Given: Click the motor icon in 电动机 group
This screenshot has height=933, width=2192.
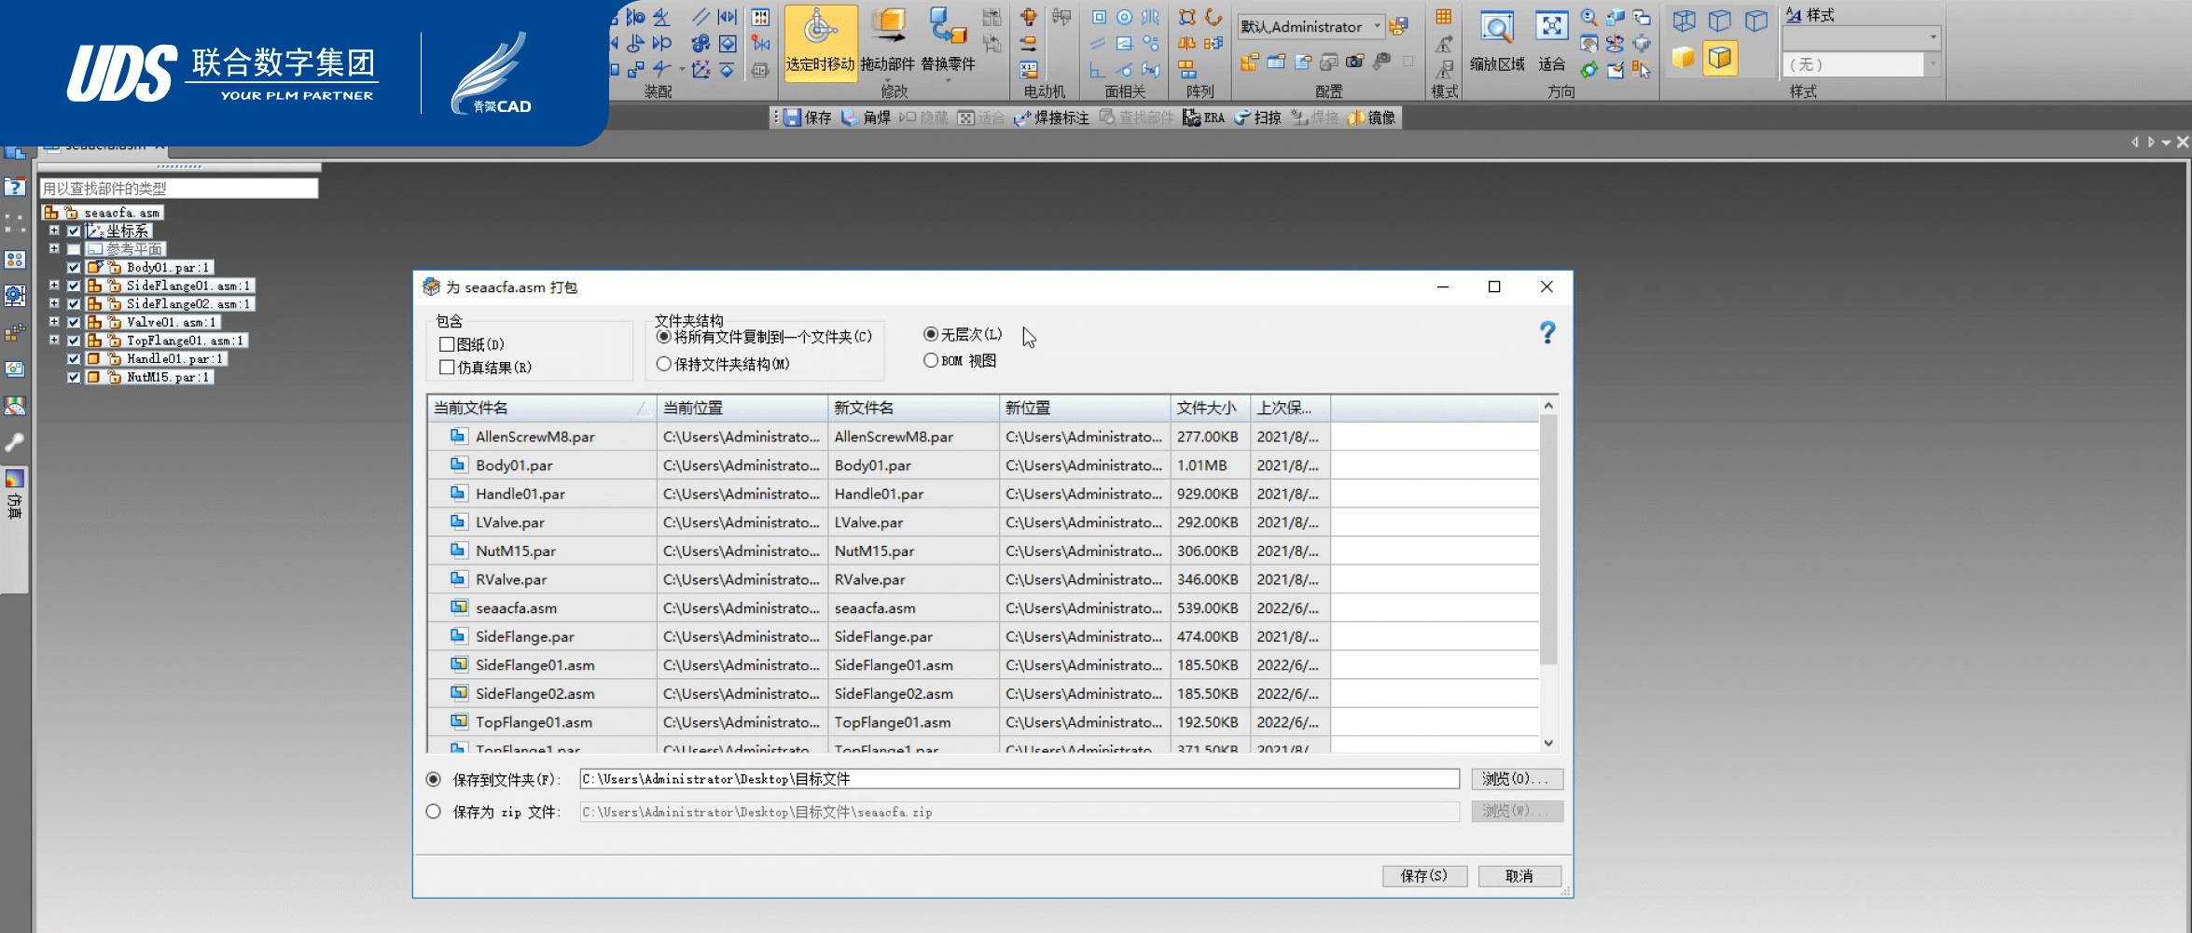Looking at the screenshot, I should 1028,17.
